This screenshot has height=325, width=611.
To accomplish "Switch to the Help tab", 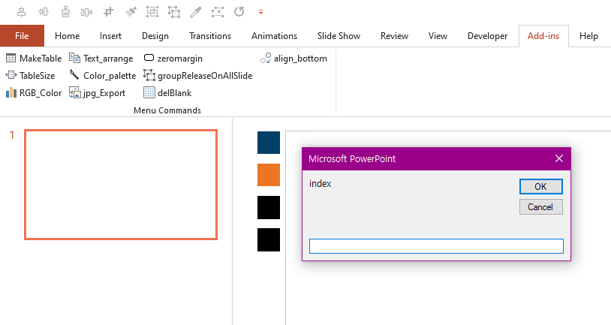I will point(588,36).
